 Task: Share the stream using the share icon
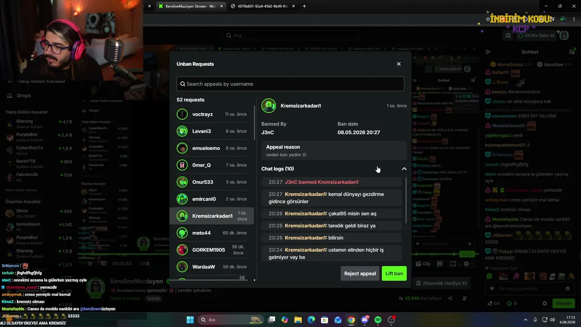coord(450,298)
